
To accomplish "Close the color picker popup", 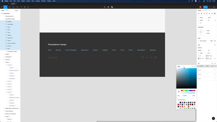I will [x=195, y=66].
